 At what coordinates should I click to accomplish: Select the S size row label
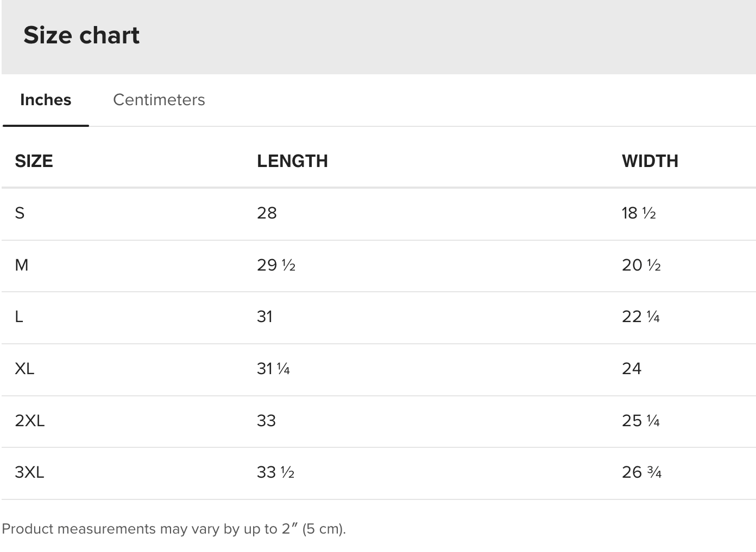point(20,213)
